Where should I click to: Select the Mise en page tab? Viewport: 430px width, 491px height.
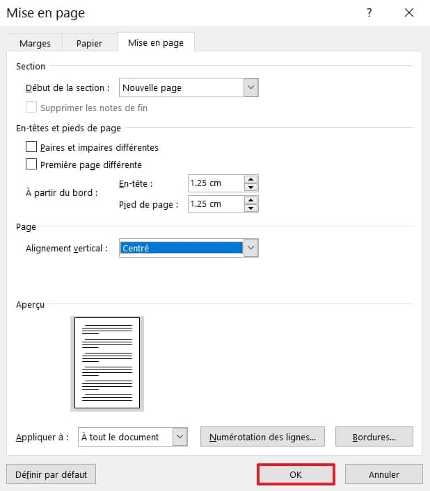click(x=156, y=42)
